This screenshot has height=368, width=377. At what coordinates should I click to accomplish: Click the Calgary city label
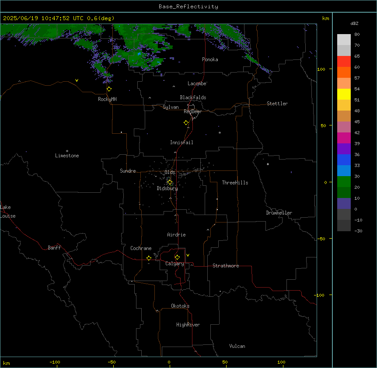(175, 264)
